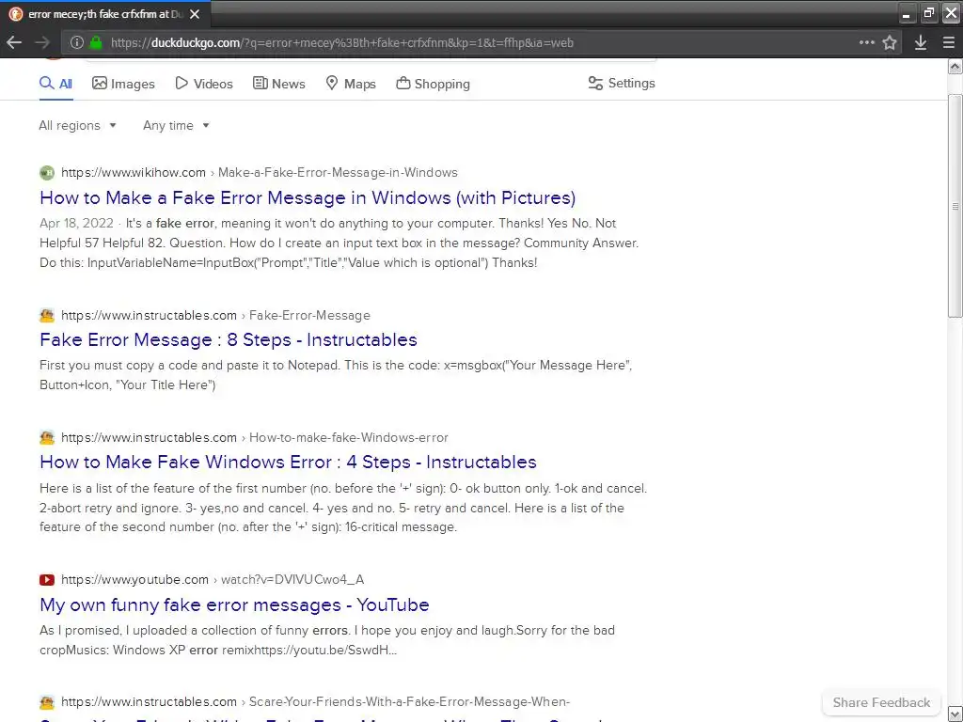
Task: Open the Scare-Your-Friends instructables URL
Action: click(x=316, y=701)
